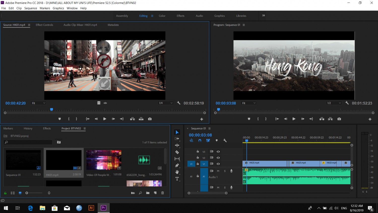Open Project BTVN02 panel menu
378x213 pixels.
[85, 128]
